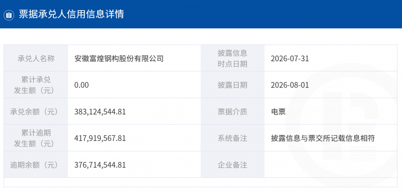Click the 系统备注 label cell

coord(232,139)
